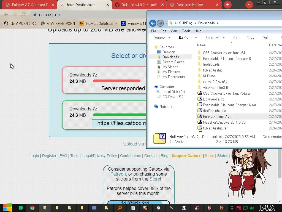Switch to the Resource Hacker tab

[194, 5]
